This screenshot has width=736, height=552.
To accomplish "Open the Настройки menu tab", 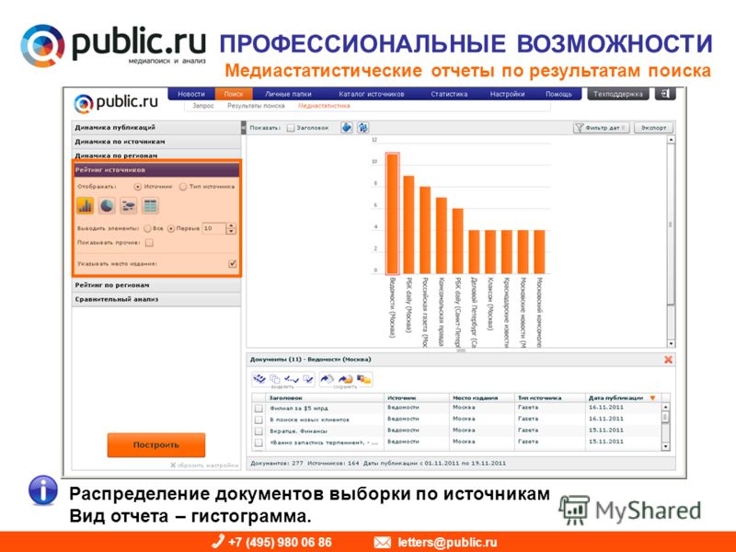I will pyautogui.click(x=507, y=94).
